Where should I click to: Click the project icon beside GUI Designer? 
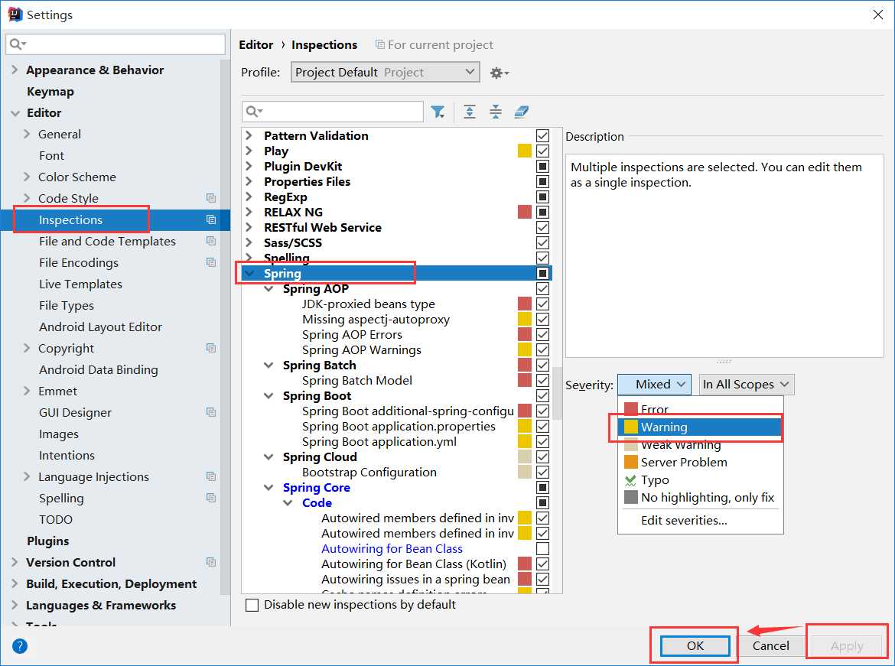211,412
